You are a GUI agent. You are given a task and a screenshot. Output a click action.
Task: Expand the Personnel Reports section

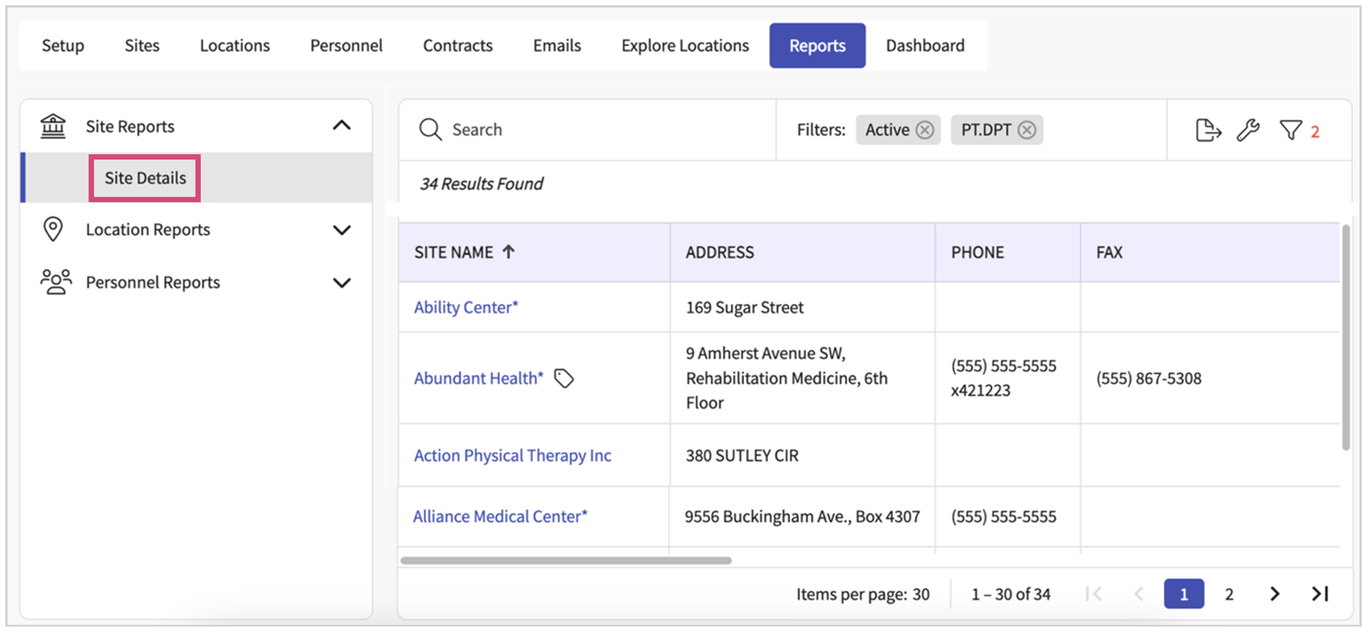342,282
